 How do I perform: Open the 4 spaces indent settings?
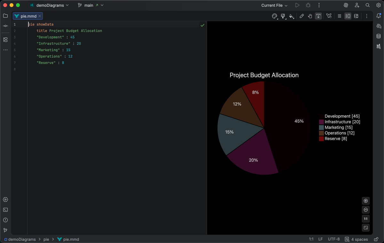click(x=356, y=239)
